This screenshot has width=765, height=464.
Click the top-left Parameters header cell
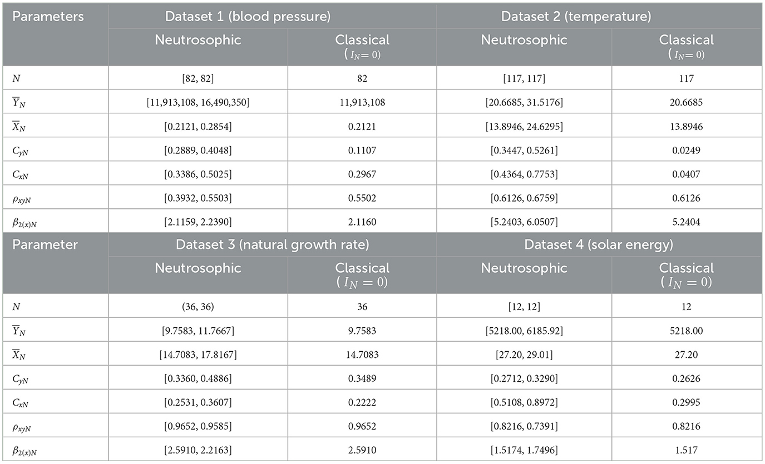[x=48, y=16]
